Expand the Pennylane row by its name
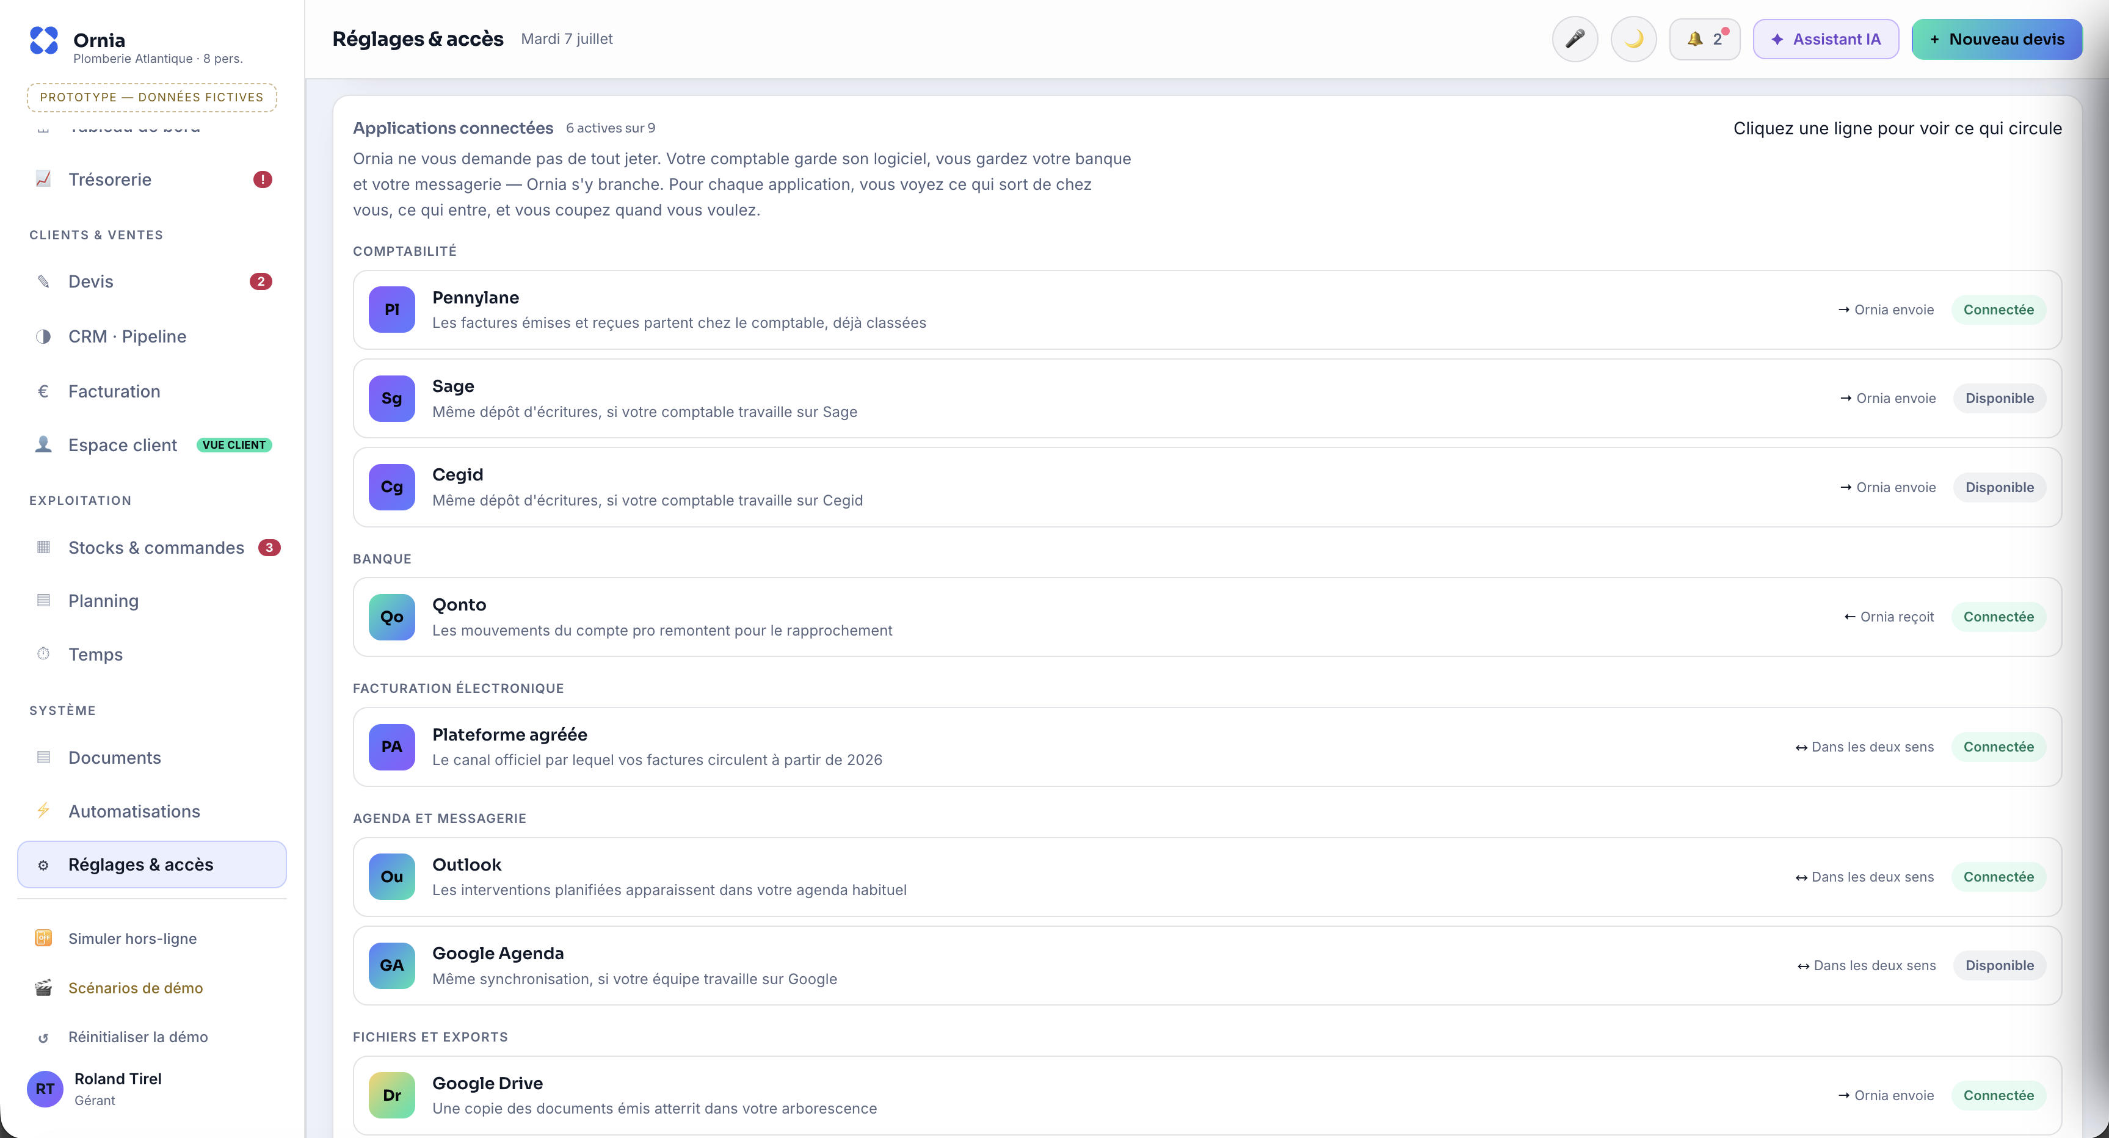Viewport: 2109px width, 1138px height. pos(476,297)
